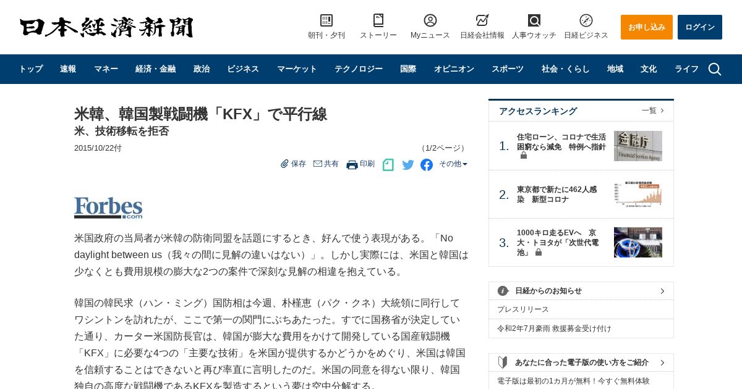Screen dimensions: 742x389
Task: Open the Myニュース profile icon
Action: (430, 20)
